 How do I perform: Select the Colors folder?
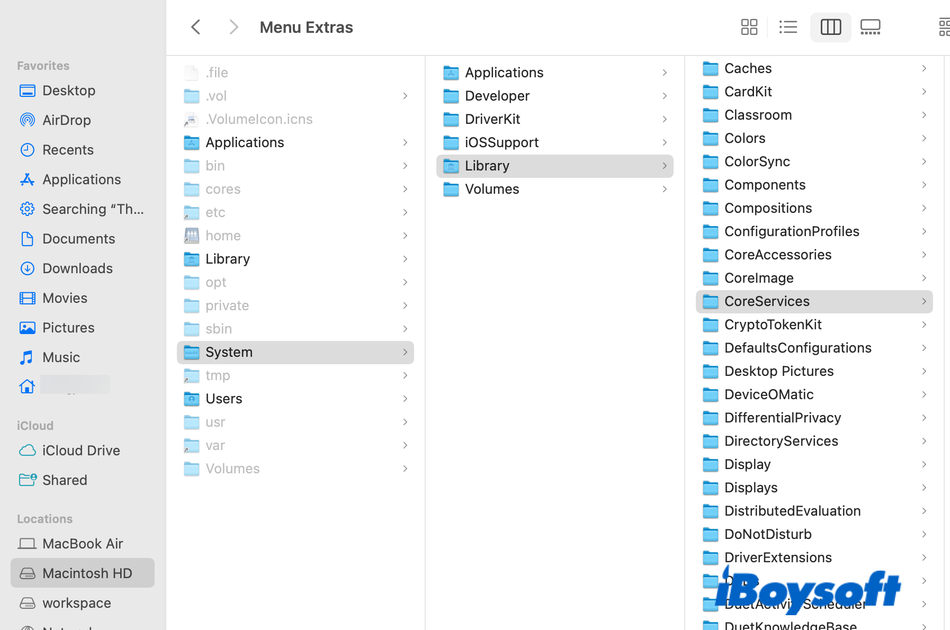[745, 138]
